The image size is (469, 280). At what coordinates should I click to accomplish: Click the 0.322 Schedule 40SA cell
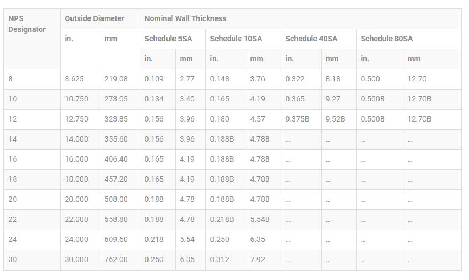pos(295,79)
